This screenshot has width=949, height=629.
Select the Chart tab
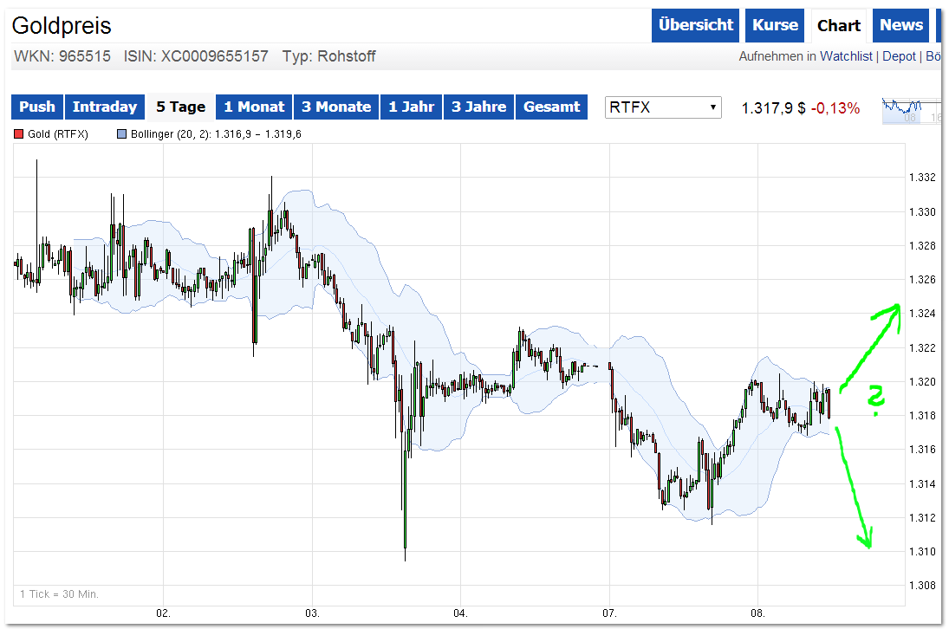839,25
